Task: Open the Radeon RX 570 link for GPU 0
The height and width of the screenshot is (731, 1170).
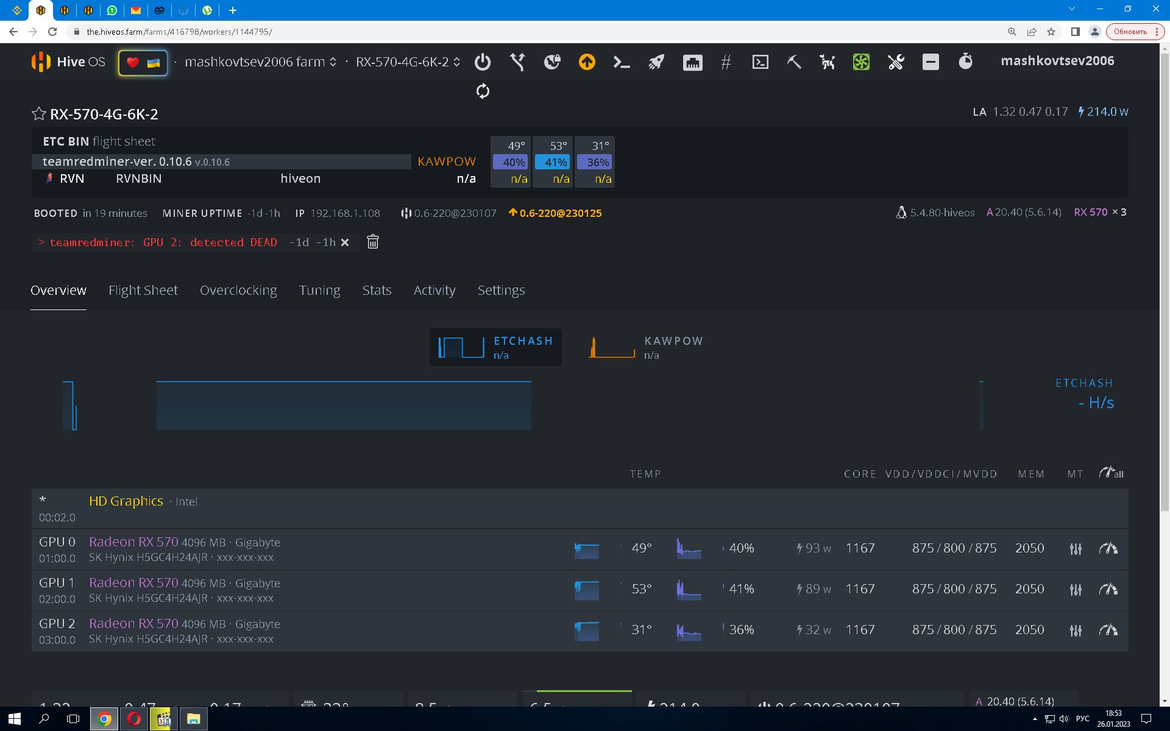Action: coord(133,542)
